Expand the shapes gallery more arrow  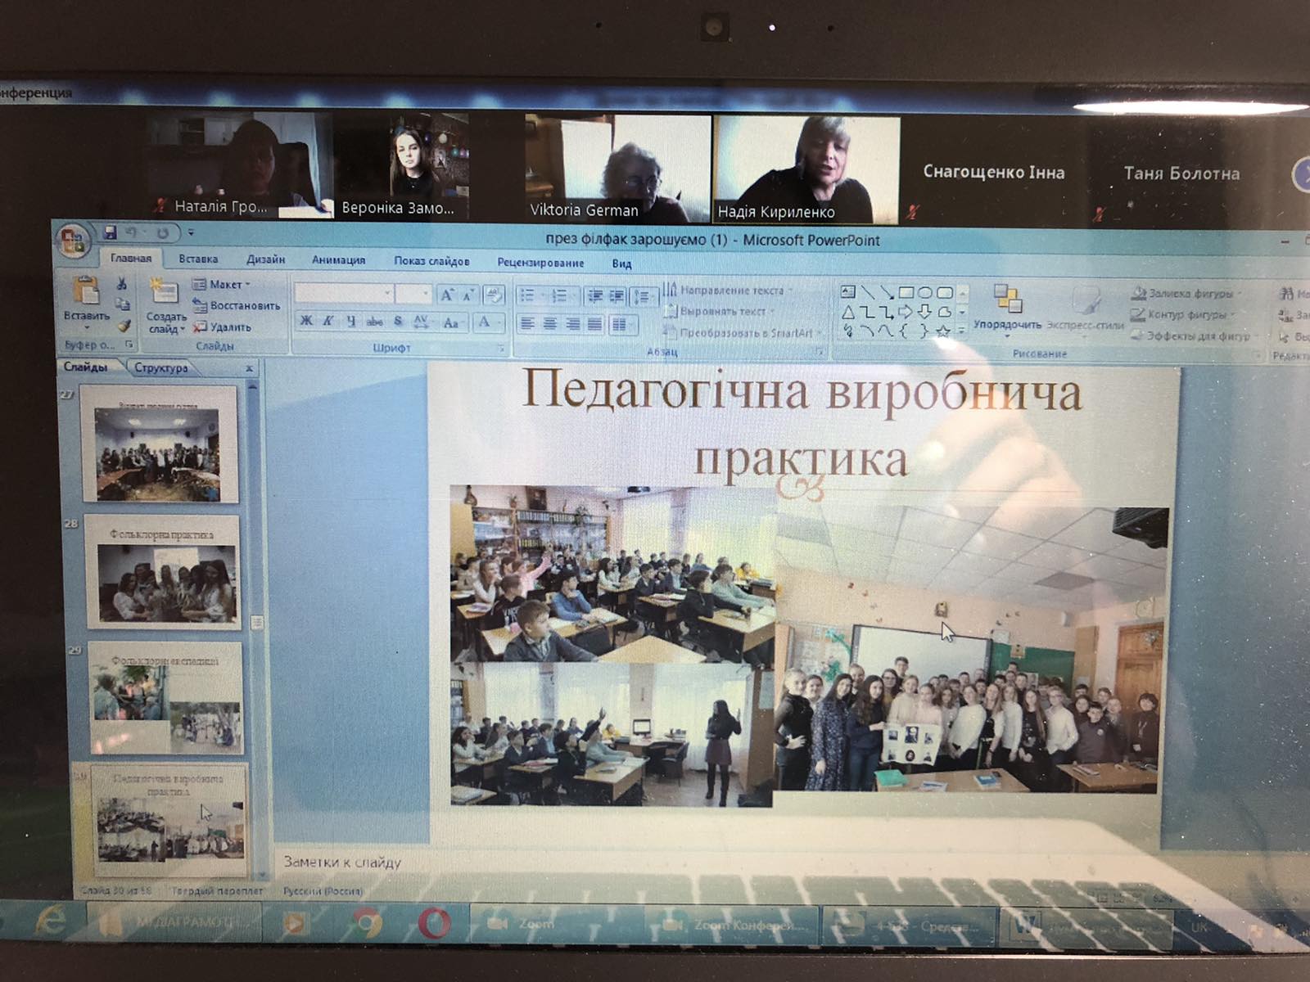click(x=963, y=332)
